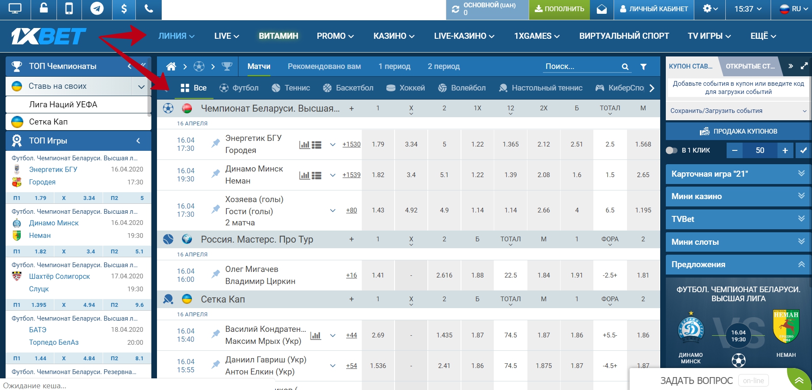Switch to the Матчи tab
The height and width of the screenshot is (390, 812).
259,66
